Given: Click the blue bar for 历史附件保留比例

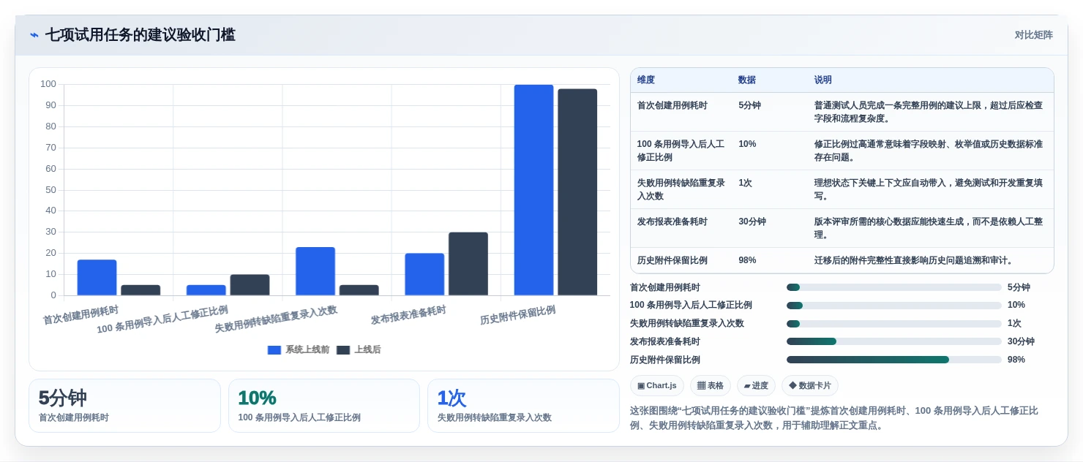Looking at the screenshot, I should tap(533, 190).
